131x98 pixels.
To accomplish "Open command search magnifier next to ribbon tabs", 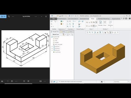I will [x=124, y=19].
